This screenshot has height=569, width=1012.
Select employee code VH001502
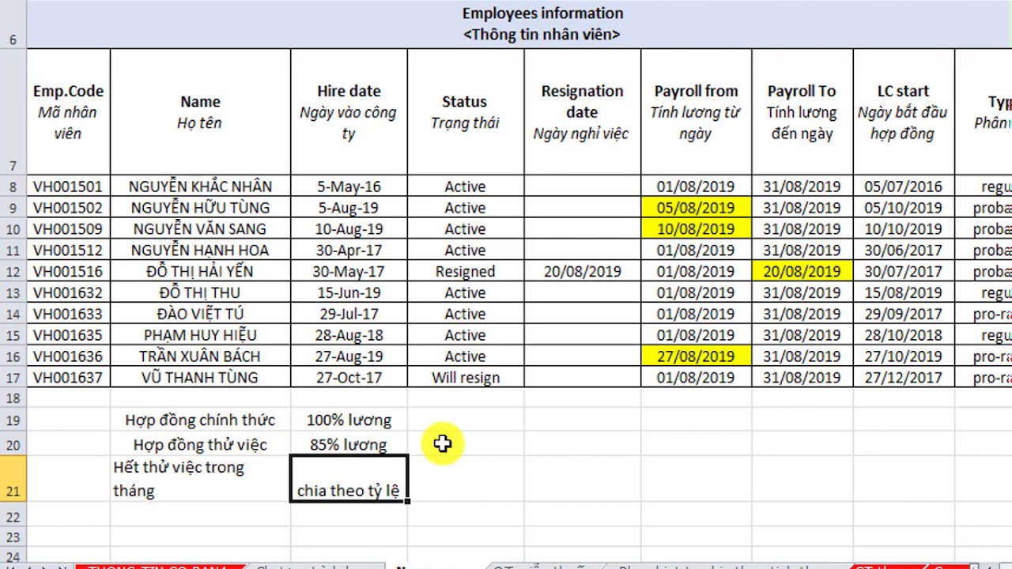pos(68,208)
